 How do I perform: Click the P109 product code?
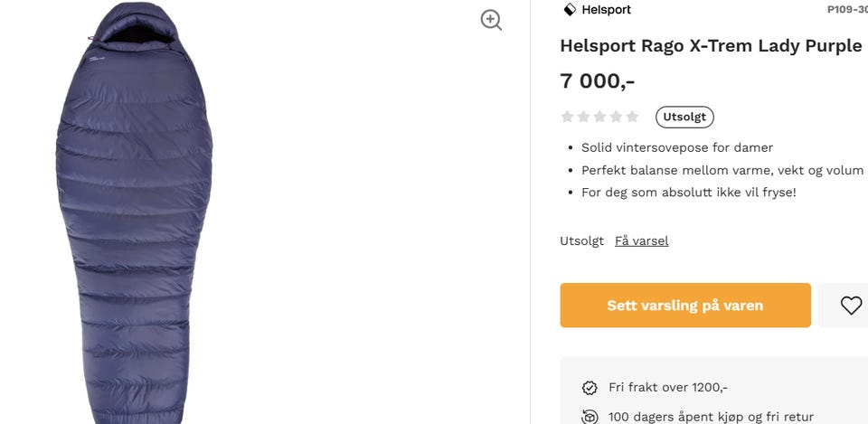pos(847,10)
